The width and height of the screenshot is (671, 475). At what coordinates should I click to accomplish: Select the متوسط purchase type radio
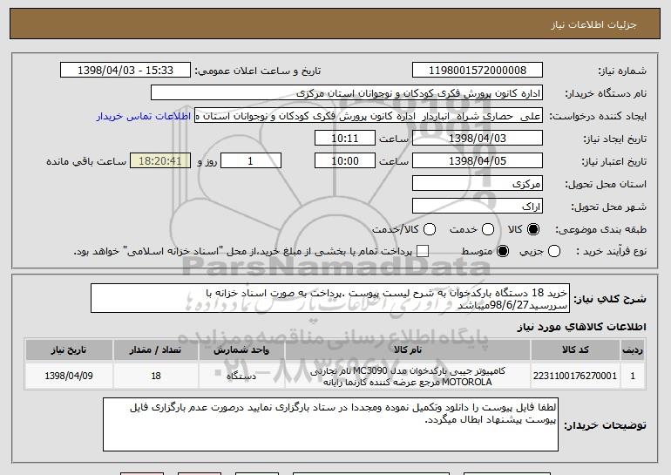pos(503,251)
